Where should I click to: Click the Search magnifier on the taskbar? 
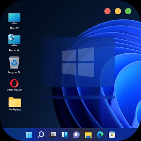pos(41,135)
